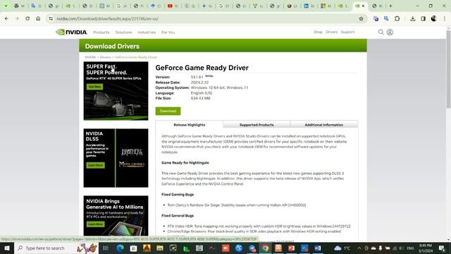
Task: Open the notification center icon
Action: tap(442, 248)
